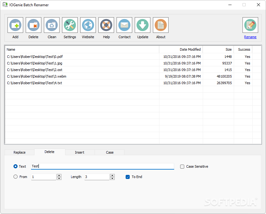Decrease the Length value with down arrow
The width and height of the screenshot is (266, 214).
click(112, 178)
